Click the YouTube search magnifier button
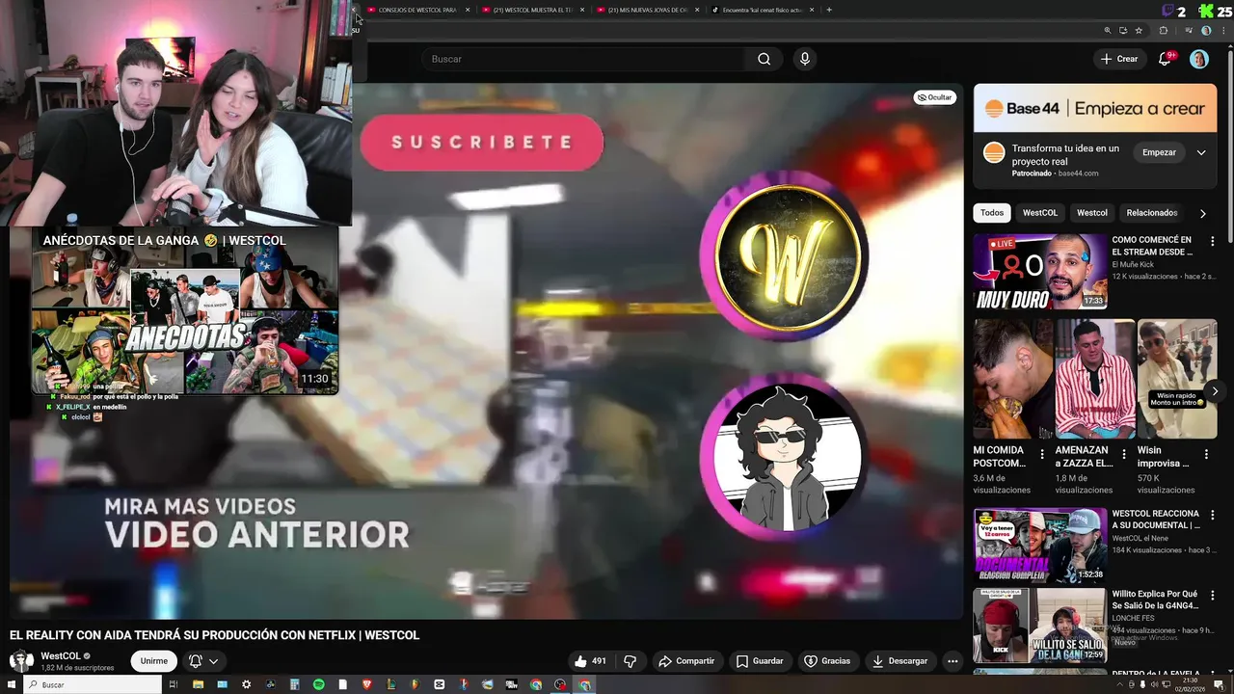The height and width of the screenshot is (694, 1234). [764, 59]
